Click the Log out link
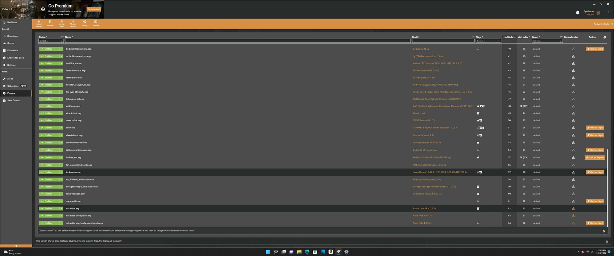 click(590, 15)
